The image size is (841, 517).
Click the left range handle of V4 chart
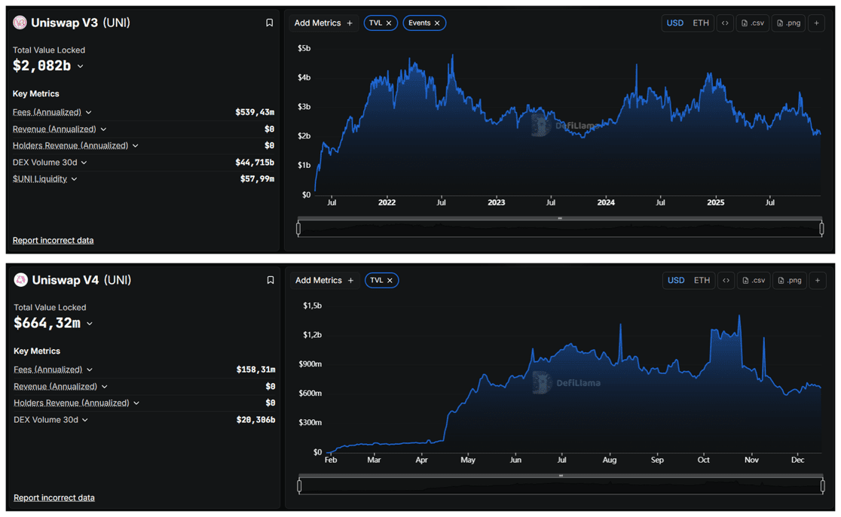[x=299, y=486]
